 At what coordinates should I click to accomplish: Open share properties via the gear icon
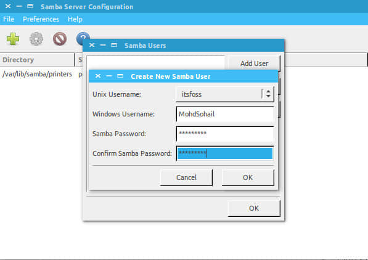36,39
